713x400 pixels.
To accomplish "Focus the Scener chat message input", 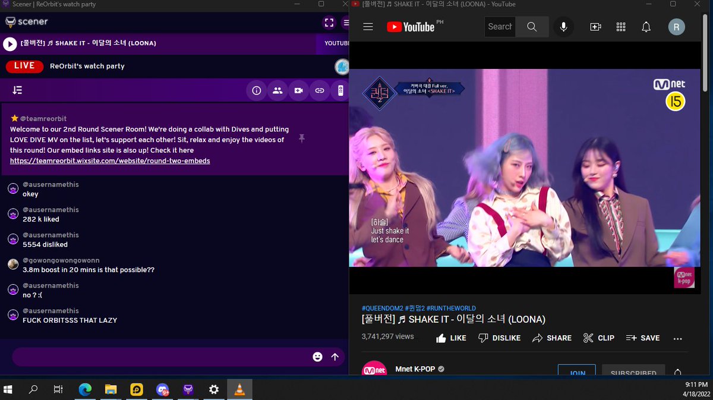I will (x=160, y=357).
